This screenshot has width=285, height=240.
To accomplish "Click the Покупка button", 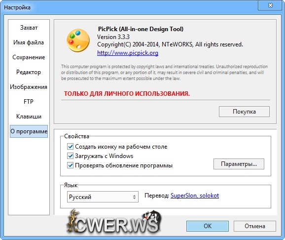I will (244, 112).
